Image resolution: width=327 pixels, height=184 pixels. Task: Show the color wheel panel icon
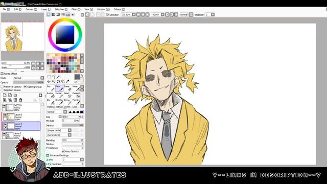(x=49, y=15)
